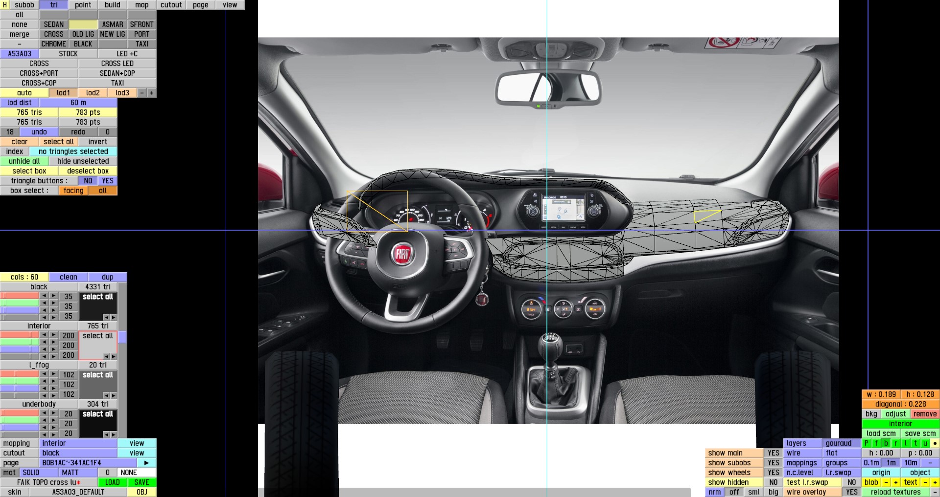The width and height of the screenshot is (940, 497).
Task: Select all triangles of underbody color
Action: coord(98,414)
